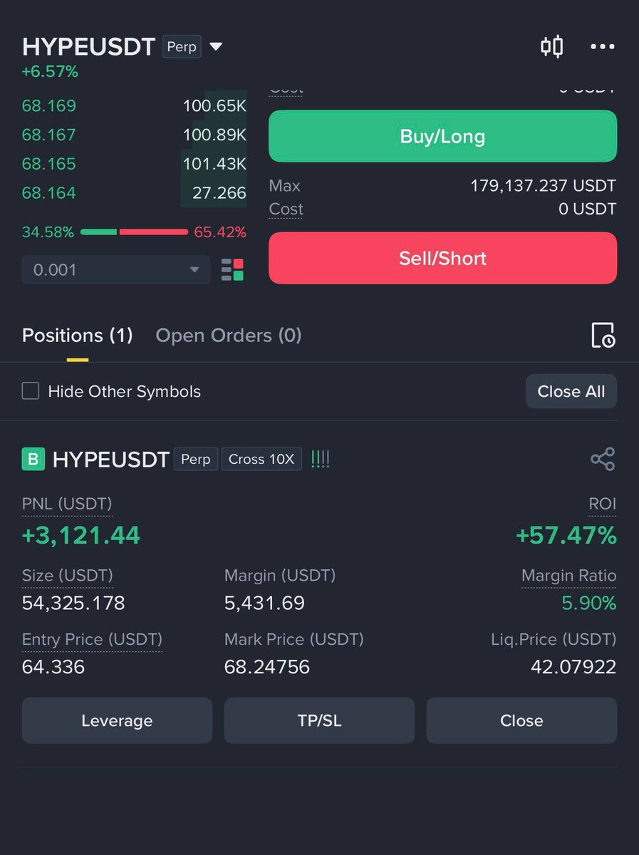
Task: Tap the 42.07922 liquidation price value
Action: pyautogui.click(x=573, y=667)
